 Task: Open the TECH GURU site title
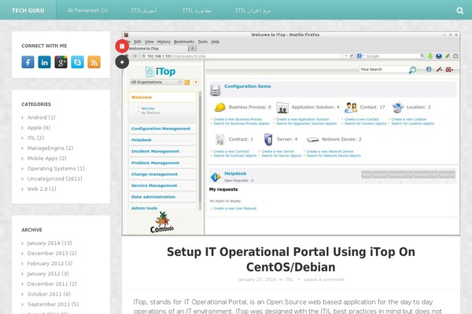[28, 10]
